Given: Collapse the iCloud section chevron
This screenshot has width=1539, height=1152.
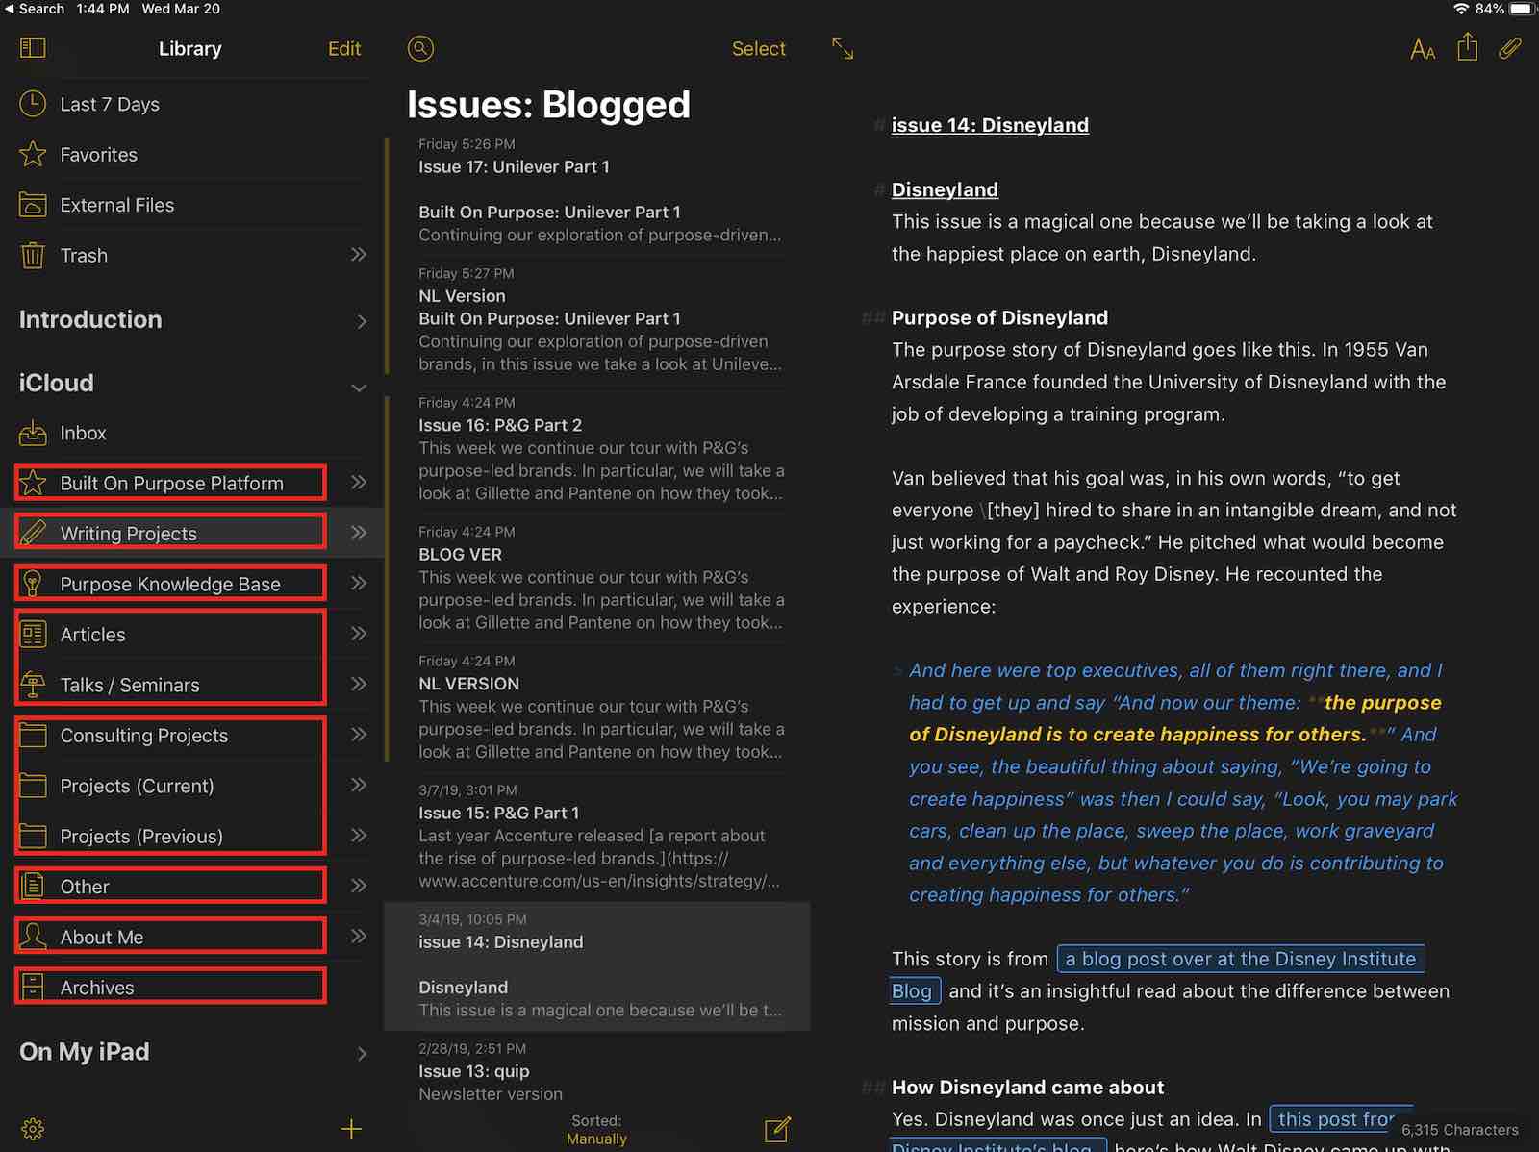Looking at the screenshot, I should [359, 388].
